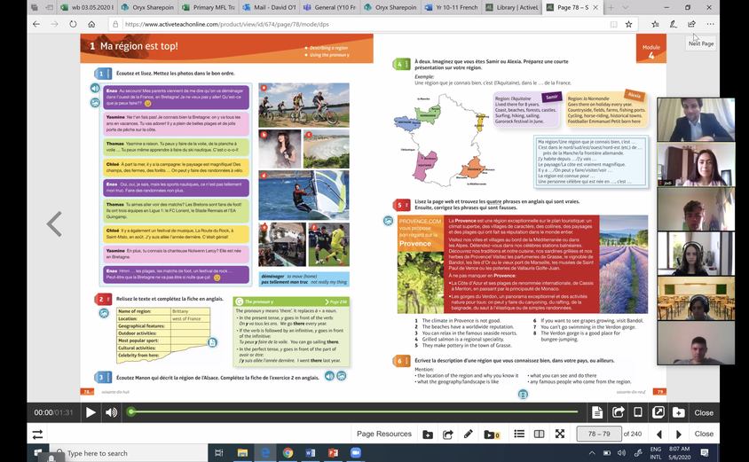Click Next Page button at top right
This screenshot has width=749, height=462.
(701, 43)
